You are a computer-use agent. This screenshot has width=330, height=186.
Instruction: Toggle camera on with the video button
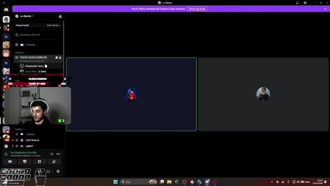click(10, 161)
